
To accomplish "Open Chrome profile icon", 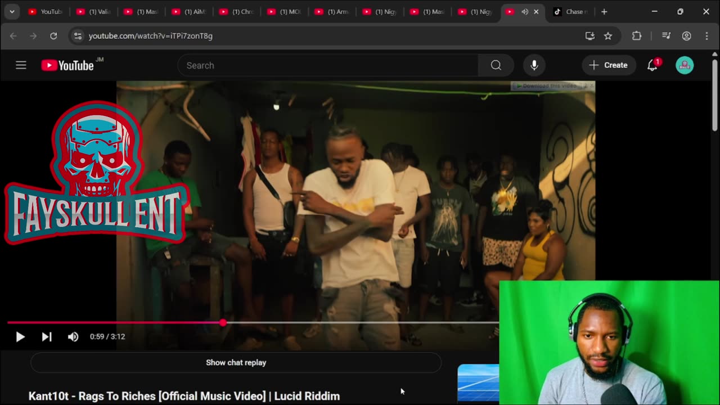I will tap(687, 35).
